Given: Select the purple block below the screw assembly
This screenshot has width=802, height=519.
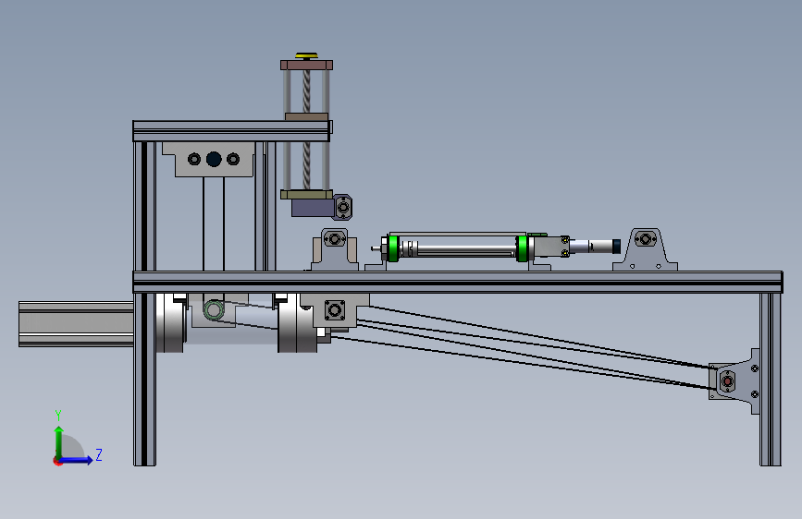Looking at the screenshot, I should [312, 208].
